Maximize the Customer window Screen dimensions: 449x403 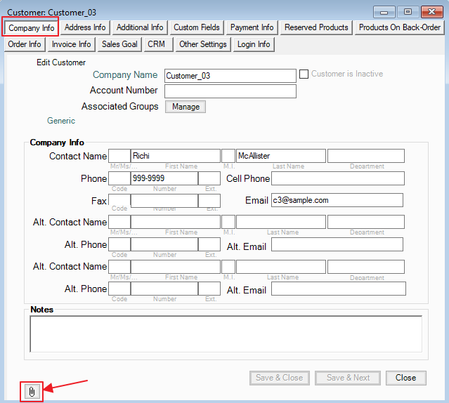[407, 11]
